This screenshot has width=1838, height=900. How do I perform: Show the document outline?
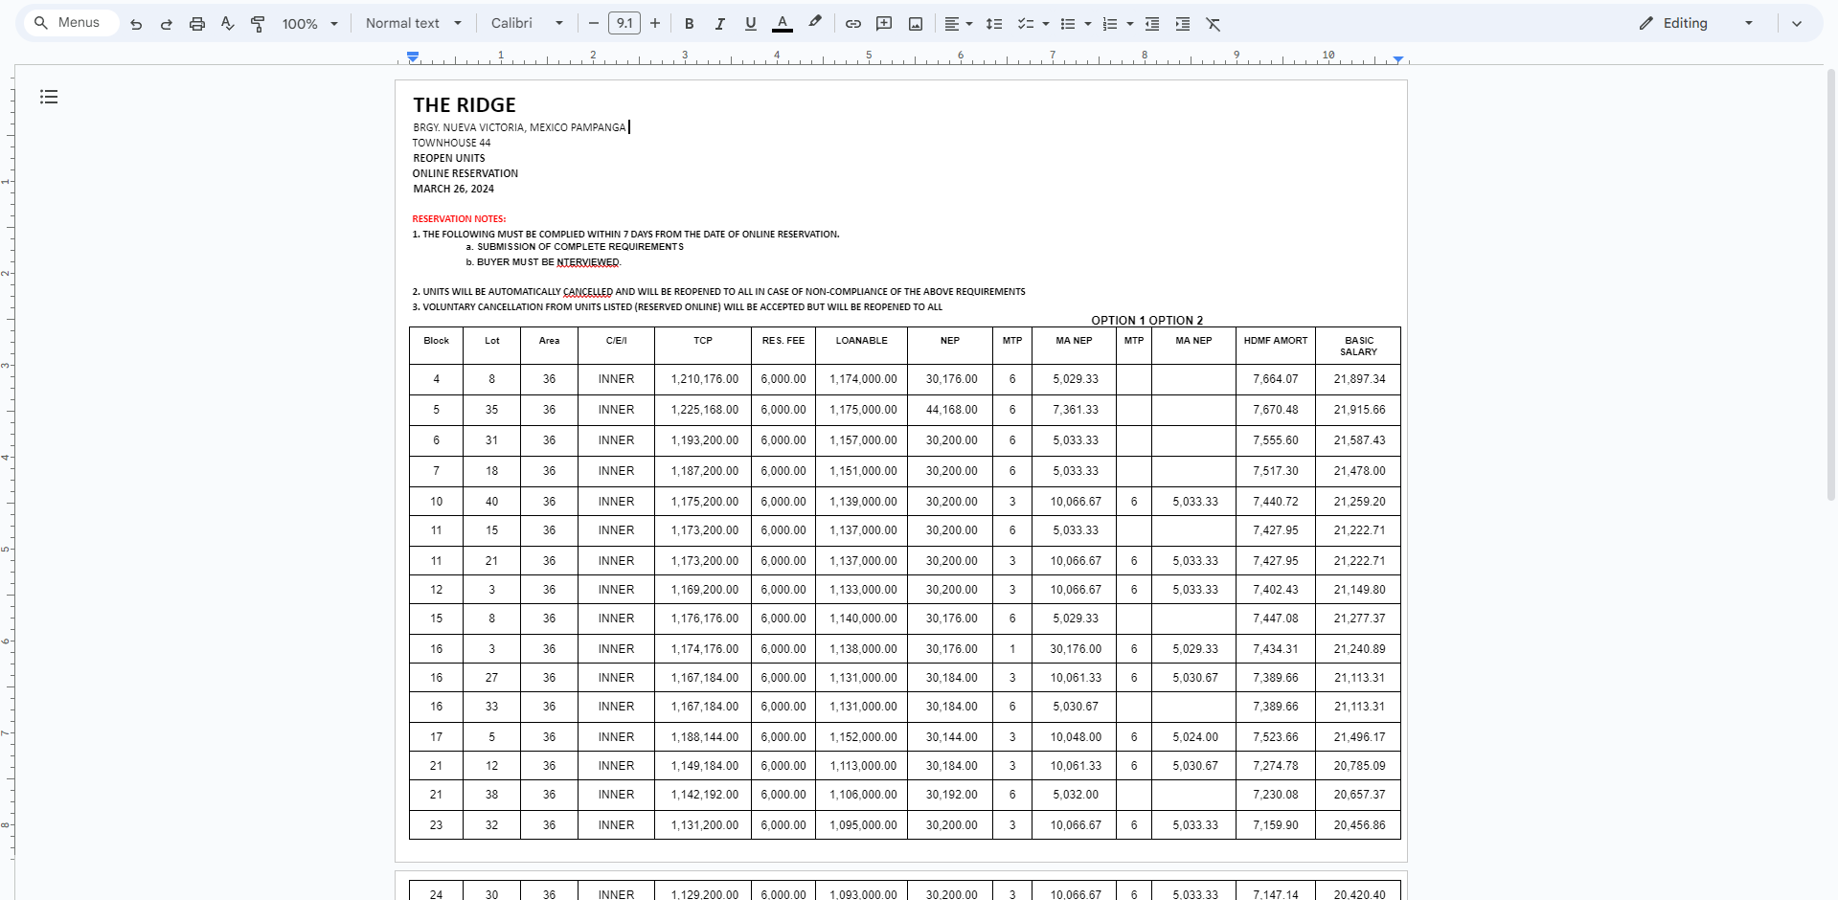pos(49,97)
